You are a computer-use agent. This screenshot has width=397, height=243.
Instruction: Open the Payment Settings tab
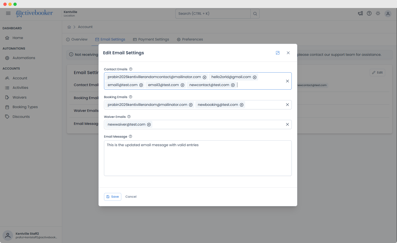pos(151,39)
